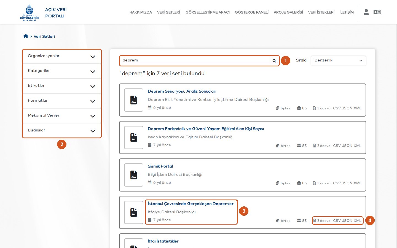Click the Veri Setleri breadcrumb link
Image resolution: width=397 pixels, height=248 pixels.
point(44,36)
